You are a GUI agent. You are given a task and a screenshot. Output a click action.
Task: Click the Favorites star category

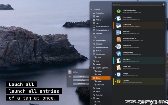pos(97,34)
